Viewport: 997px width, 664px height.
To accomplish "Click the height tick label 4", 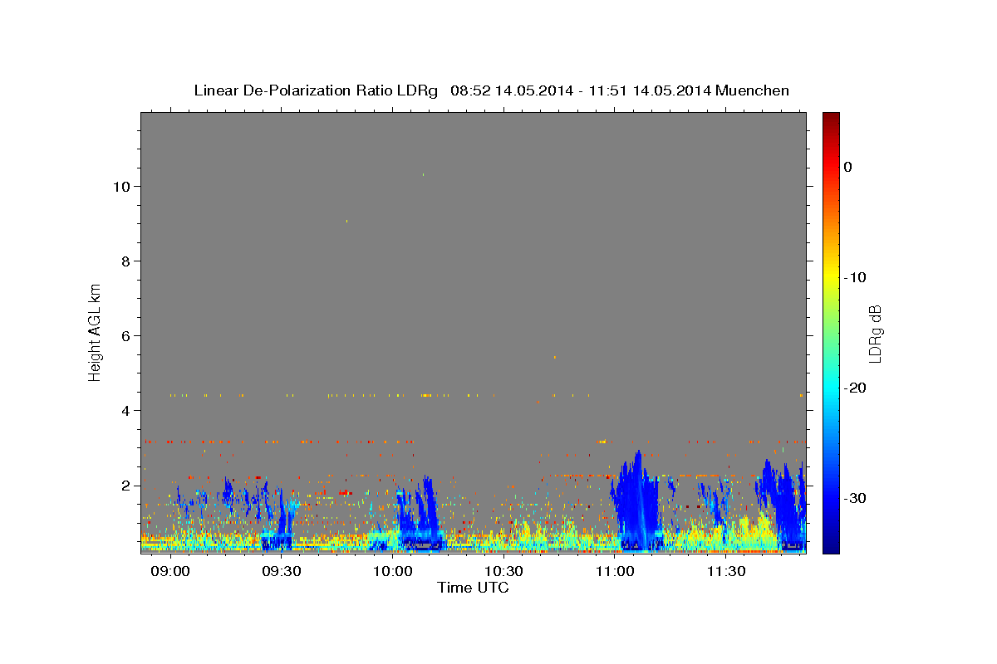I will [126, 411].
